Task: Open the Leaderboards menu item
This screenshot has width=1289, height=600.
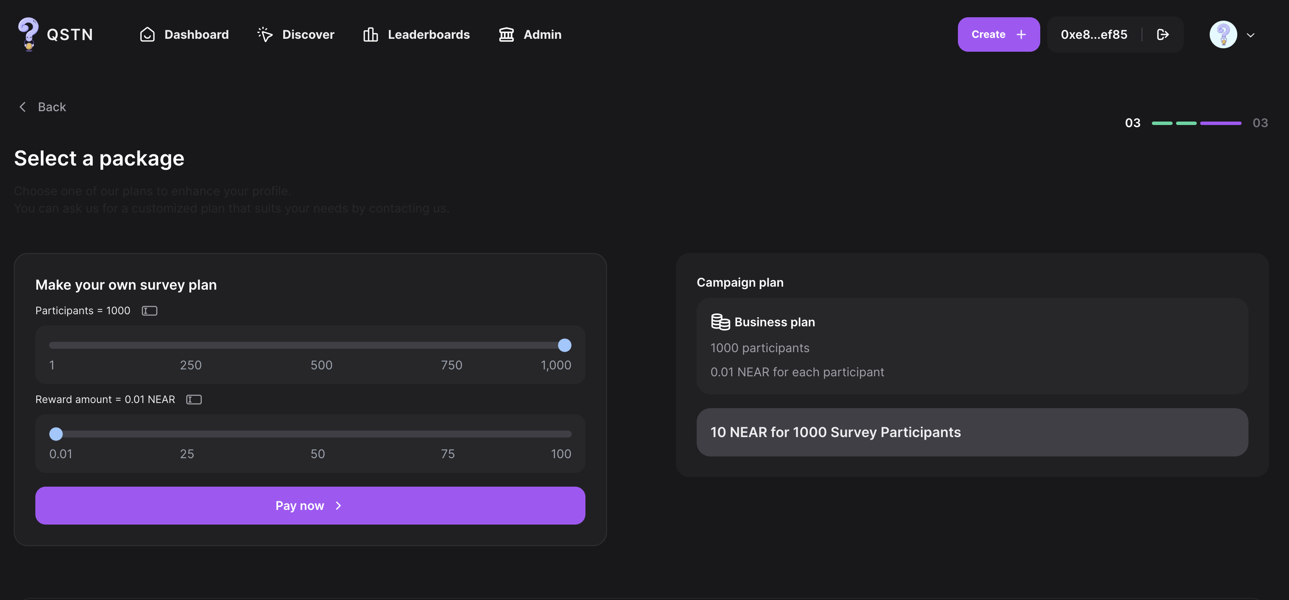Action: (x=429, y=34)
